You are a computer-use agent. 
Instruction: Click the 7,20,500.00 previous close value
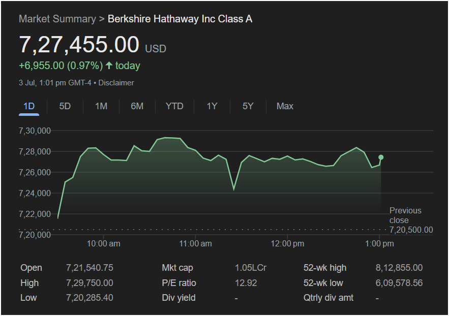(411, 230)
